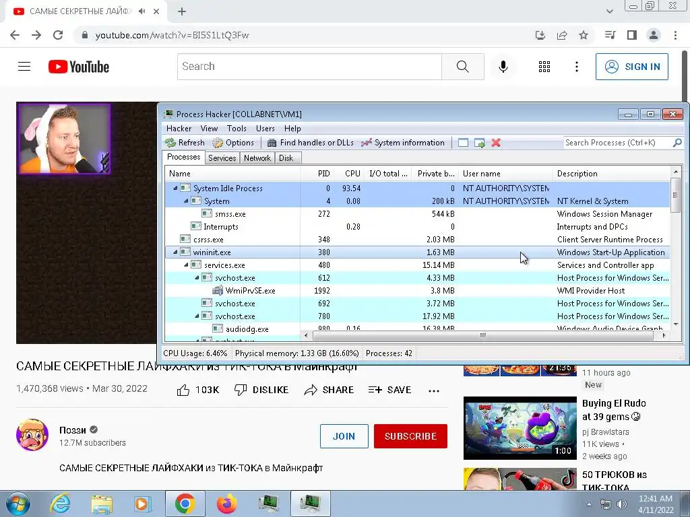Sort by the Private bytes column header
The width and height of the screenshot is (690, 517).
[x=436, y=173]
